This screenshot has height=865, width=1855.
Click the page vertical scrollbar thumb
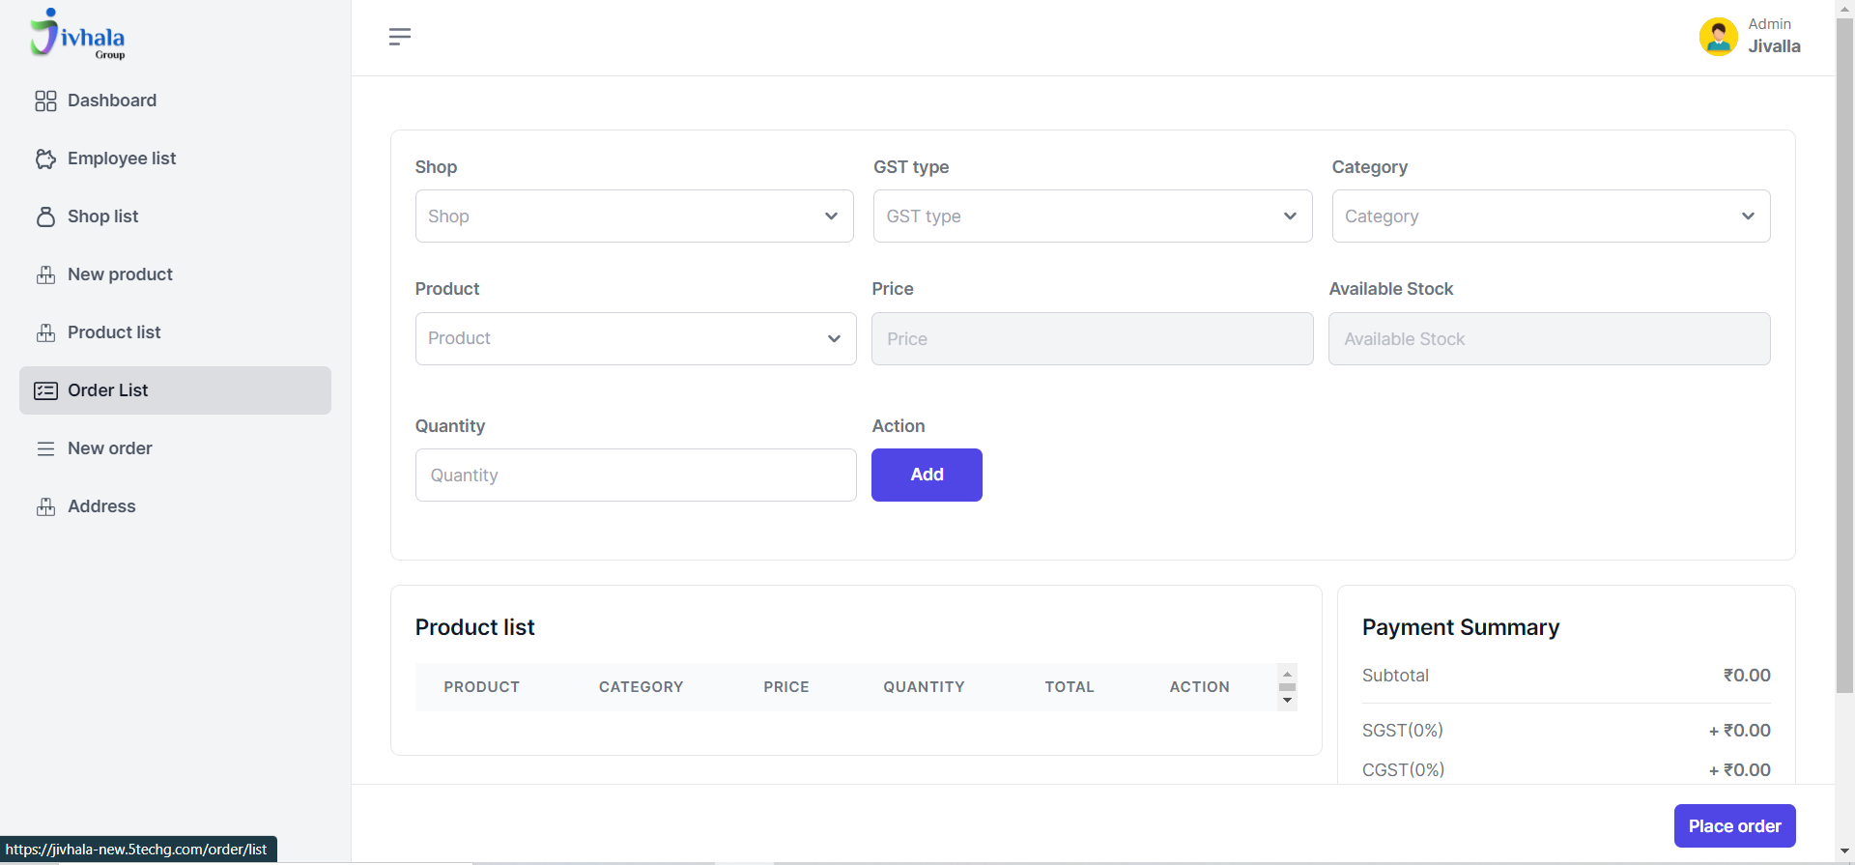(x=1844, y=348)
